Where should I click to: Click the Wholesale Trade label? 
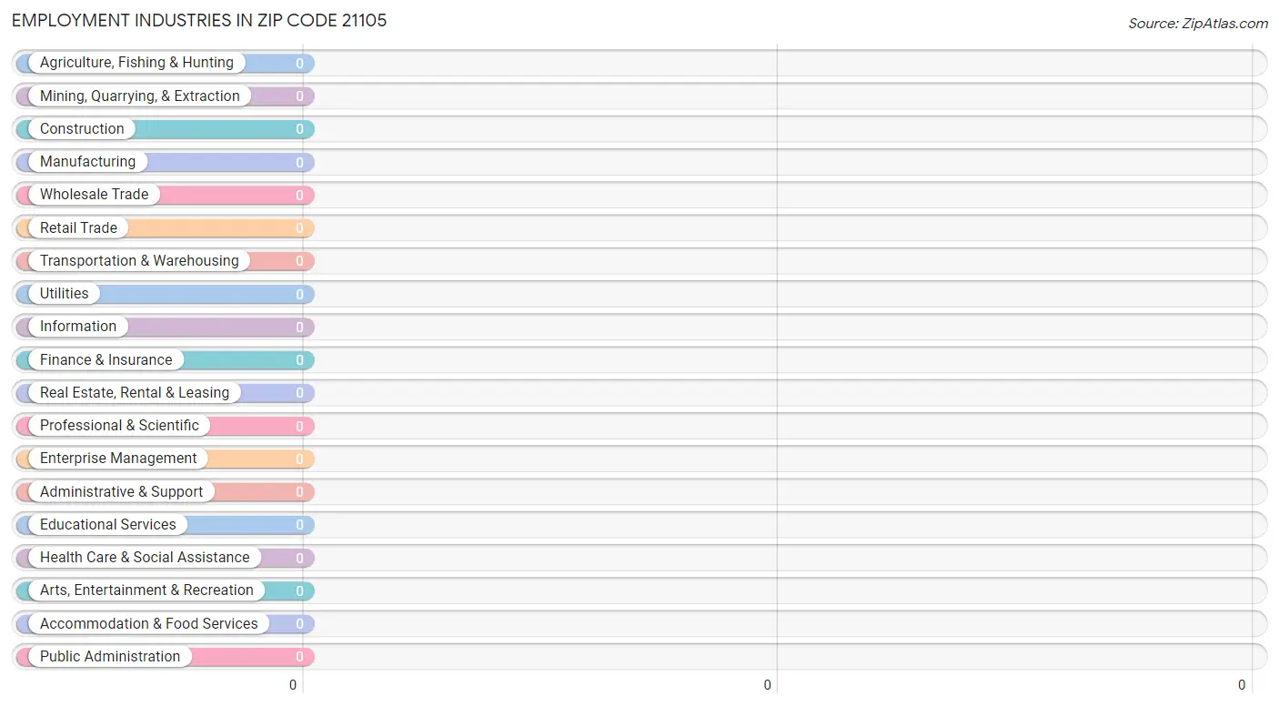pos(94,194)
